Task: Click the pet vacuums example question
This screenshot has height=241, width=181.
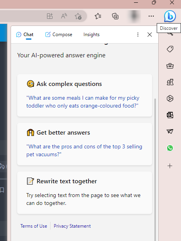Action: point(84,150)
